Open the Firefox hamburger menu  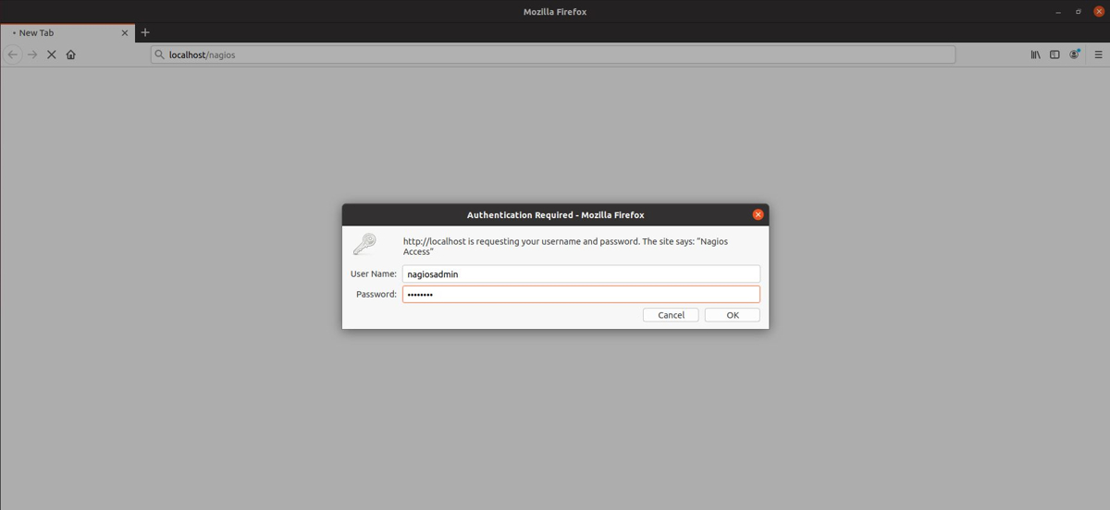pos(1099,55)
